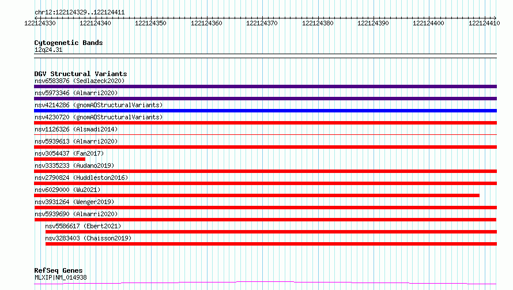Click the short red bar for nsv3054437
The image size is (513, 290).
(59, 159)
